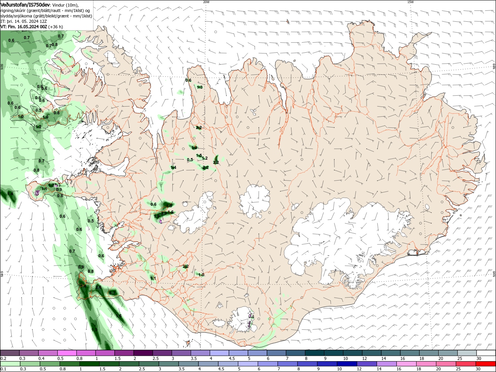Viewport: 496px width, 372px height.
Task: Click the 15W longitude label
Action: (410, 2)
